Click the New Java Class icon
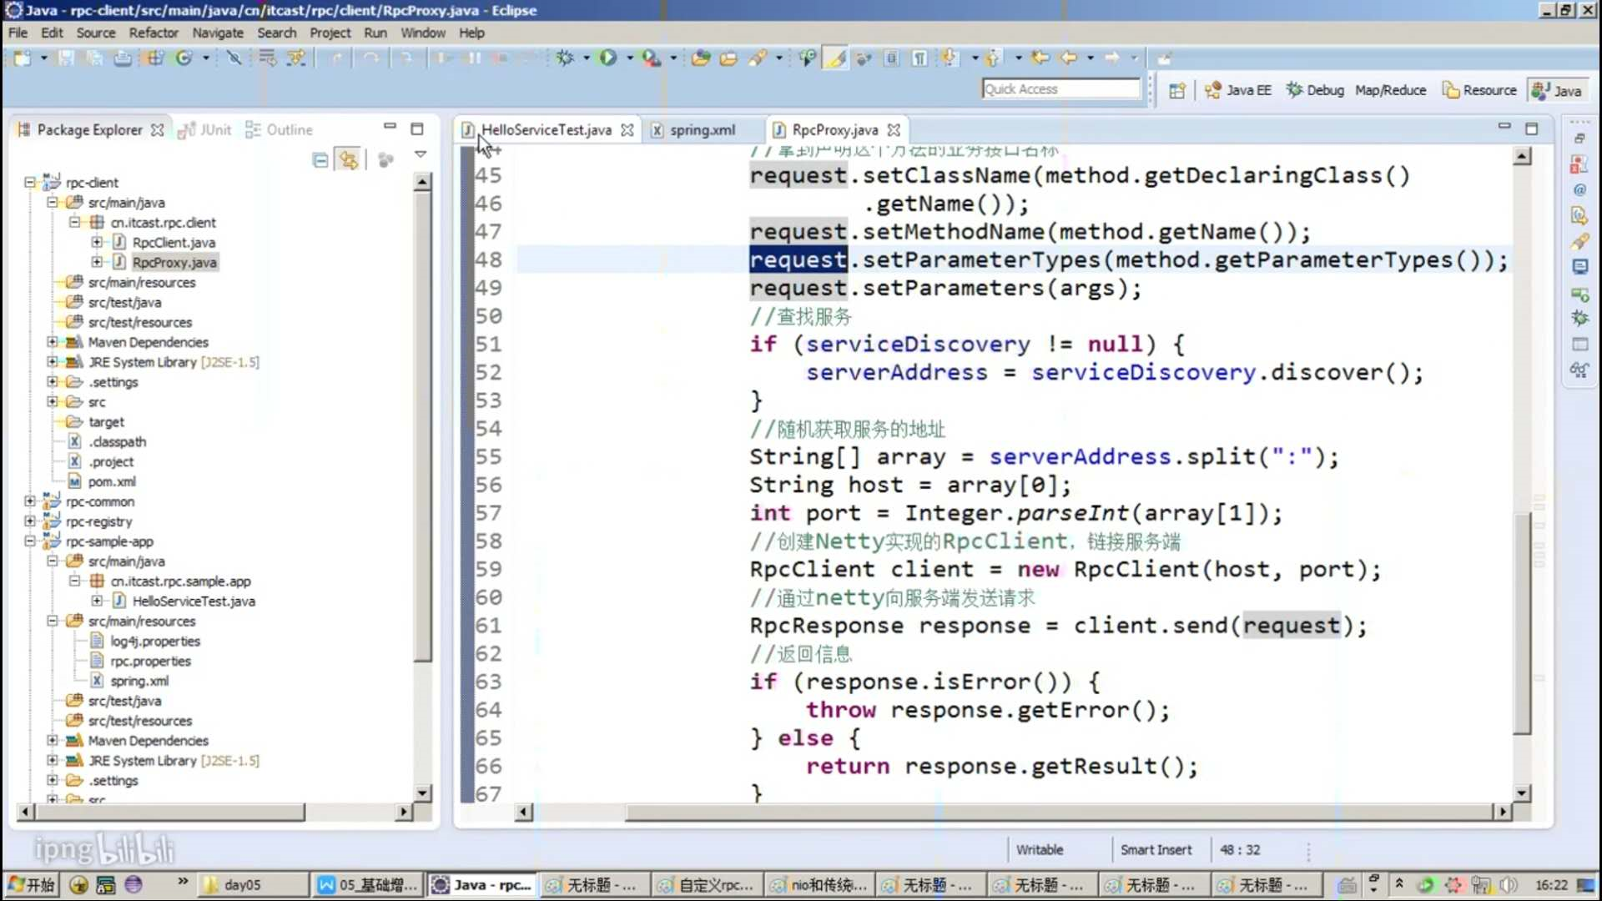Image resolution: width=1602 pixels, height=901 pixels. 184,58
